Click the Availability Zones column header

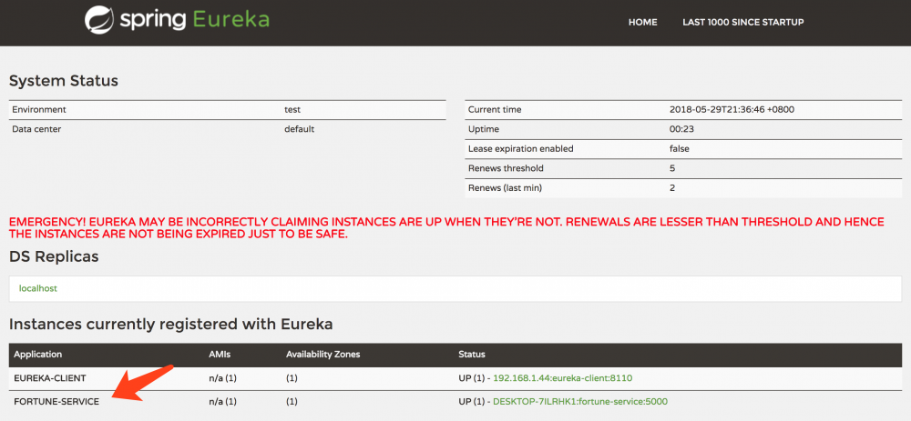pyautogui.click(x=323, y=355)
